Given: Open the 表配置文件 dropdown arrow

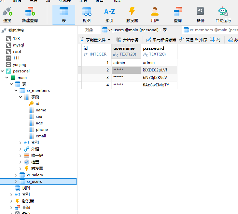Looking at the screenshot, I should tap(109, 40).
